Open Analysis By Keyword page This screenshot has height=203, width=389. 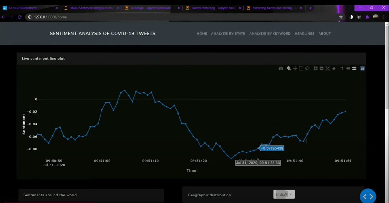(x=270, y=34)
